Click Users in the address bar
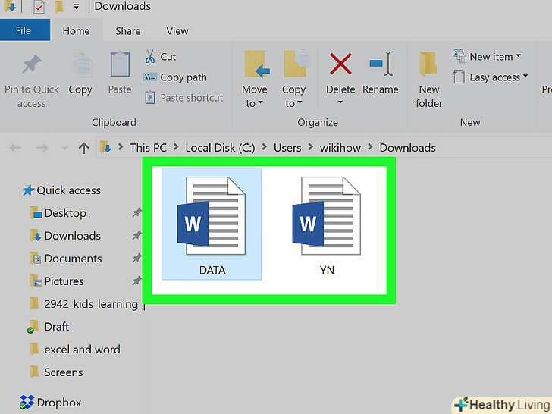Image resolution: width=552 pixels, height=414 pixels. tap(287, 148)
